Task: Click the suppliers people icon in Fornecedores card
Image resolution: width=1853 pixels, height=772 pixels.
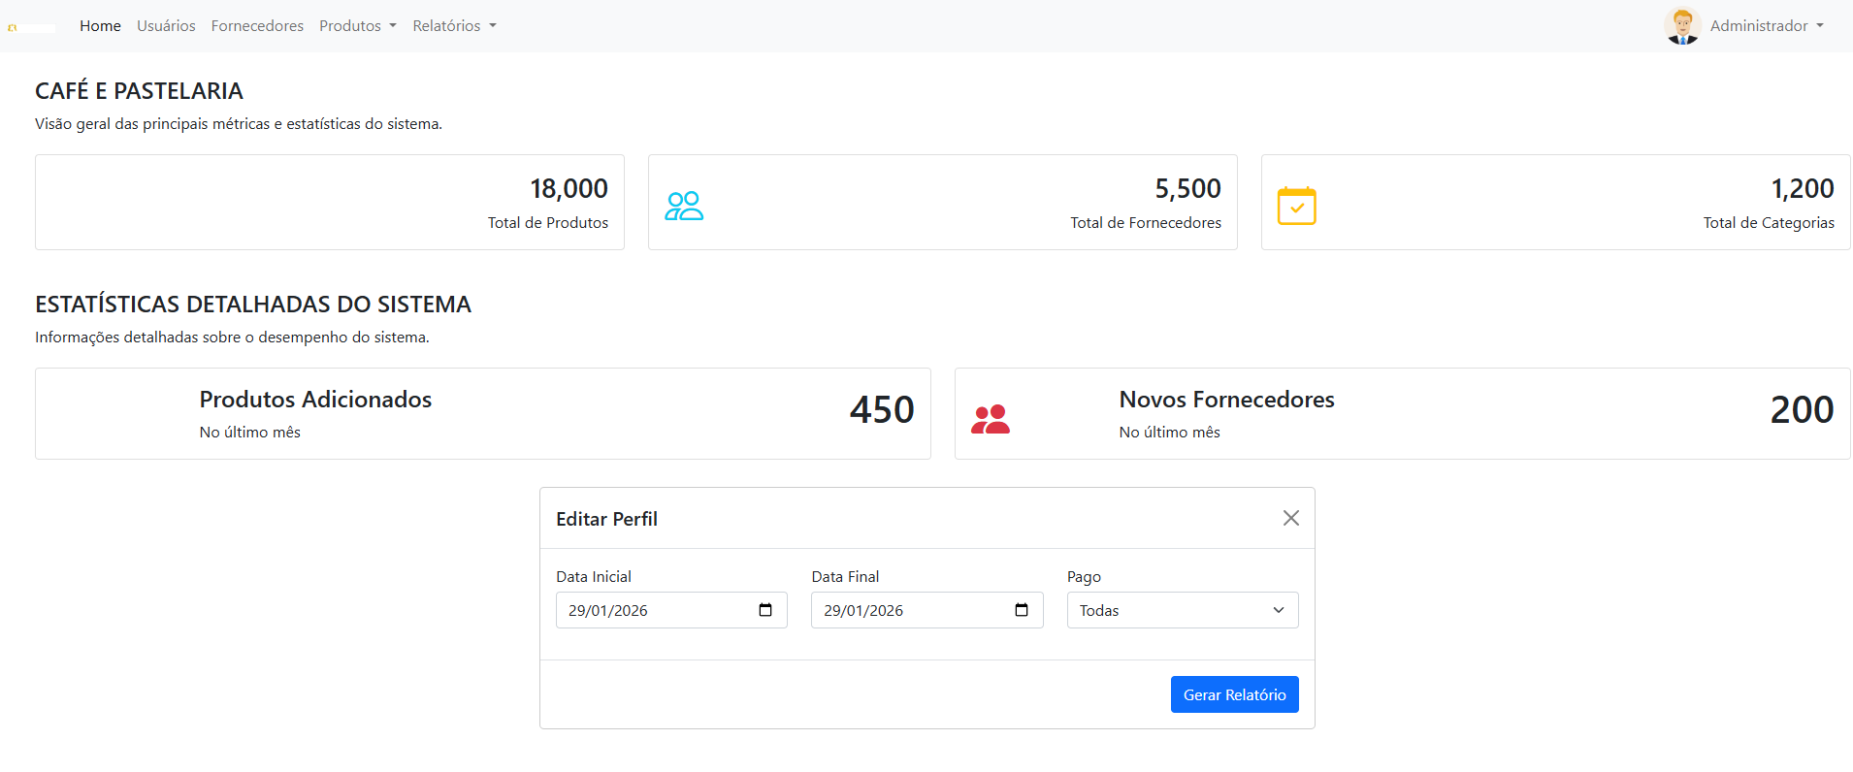Action: [x=684, y=206]
